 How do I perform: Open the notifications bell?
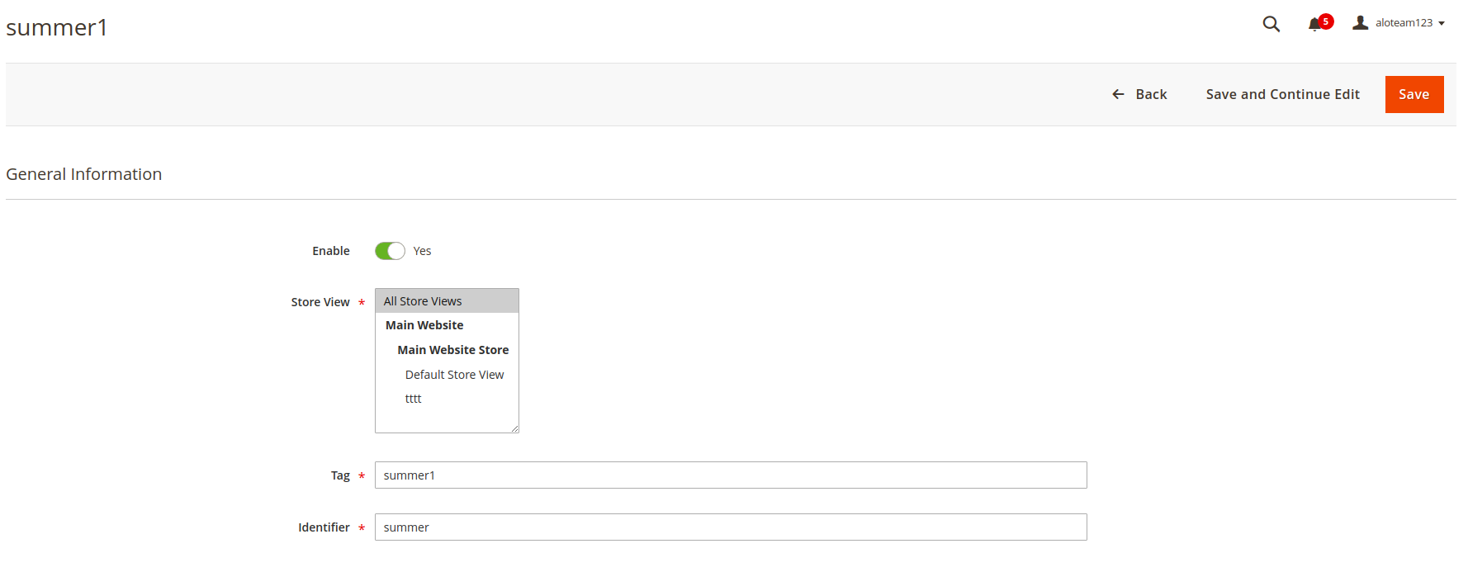tap(1314, 25)
